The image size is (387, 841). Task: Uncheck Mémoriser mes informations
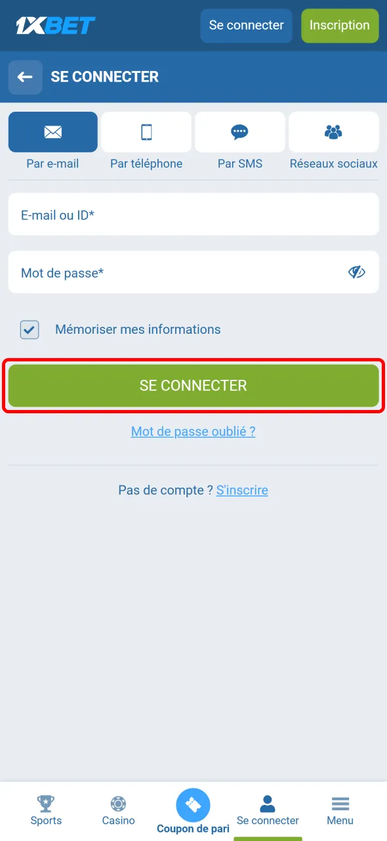[30, 329]
